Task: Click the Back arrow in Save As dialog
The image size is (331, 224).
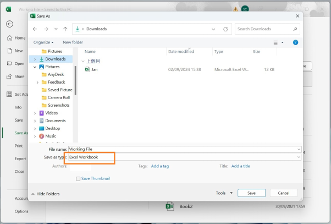Action: pyautogui.click(x=35, y=29)
